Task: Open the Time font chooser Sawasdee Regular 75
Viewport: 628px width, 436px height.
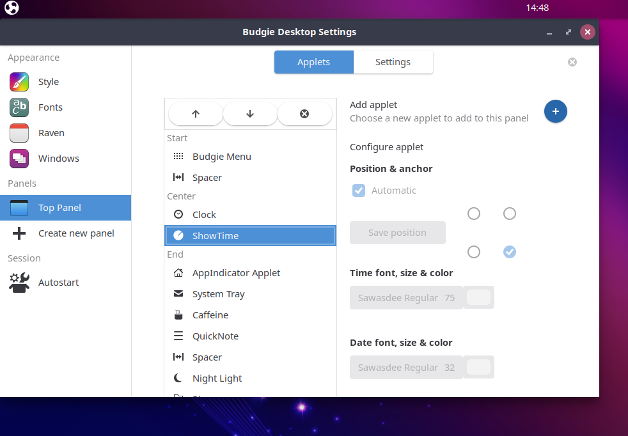Action: (x=406, y=298)
